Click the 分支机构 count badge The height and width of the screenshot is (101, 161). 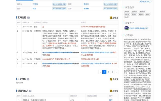pos(28,79)
